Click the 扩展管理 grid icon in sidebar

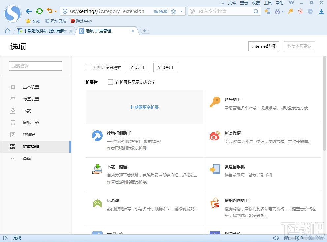[x=13, y=146]
